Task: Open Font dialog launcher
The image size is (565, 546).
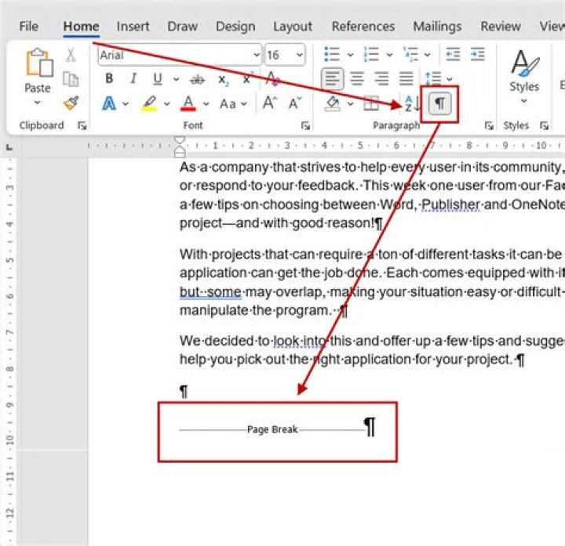Action: pyautogui.click(x=305, y=125)
